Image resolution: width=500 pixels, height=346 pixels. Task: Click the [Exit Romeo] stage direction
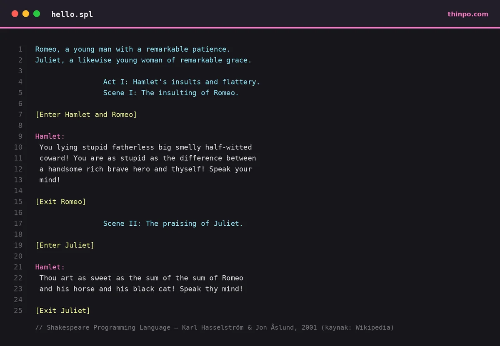point(61,202)
